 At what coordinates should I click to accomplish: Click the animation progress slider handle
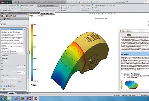click(x=11, y=82)
